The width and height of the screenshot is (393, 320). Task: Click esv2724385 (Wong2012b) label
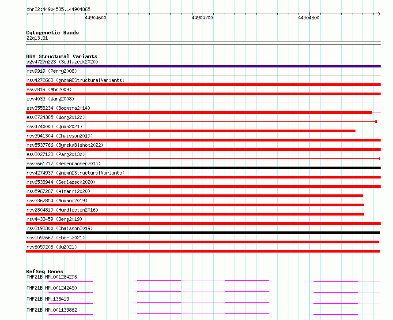56,117
